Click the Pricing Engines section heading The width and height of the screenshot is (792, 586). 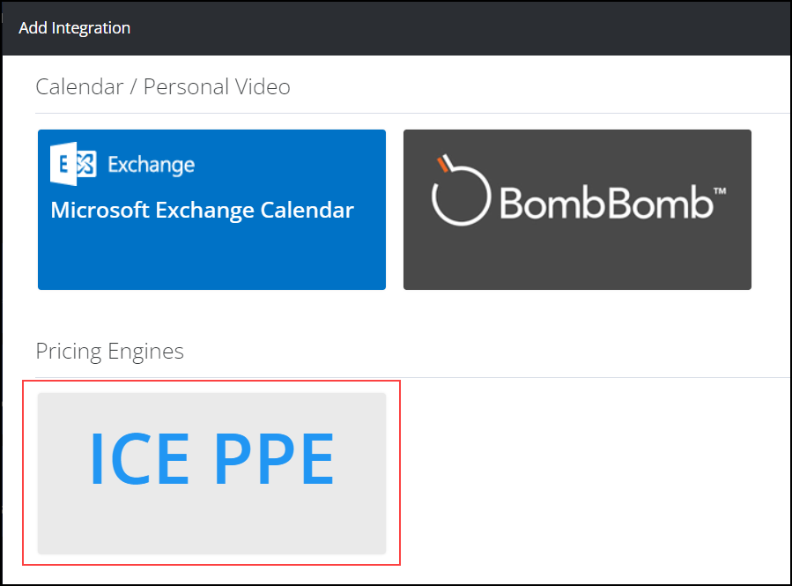click(x=109, y=352)
